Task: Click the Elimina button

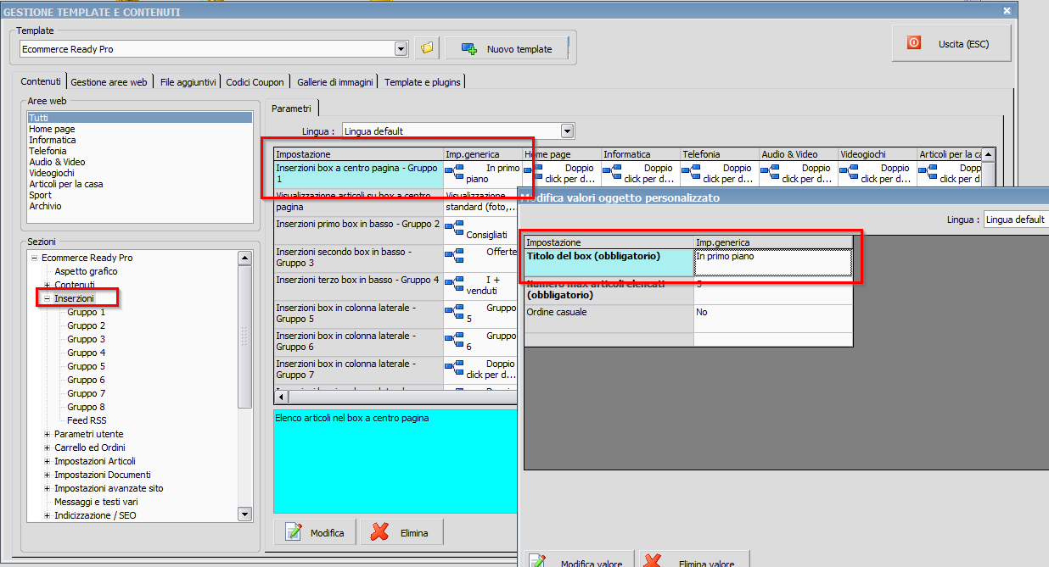Action: 402,532
